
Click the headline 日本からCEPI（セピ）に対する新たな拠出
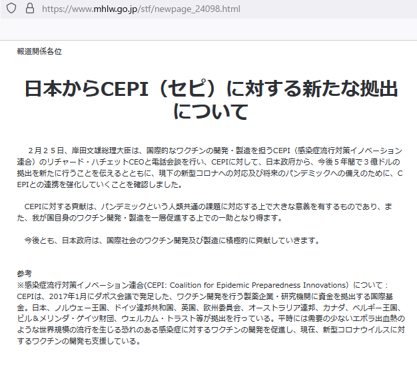click(211, 89)
